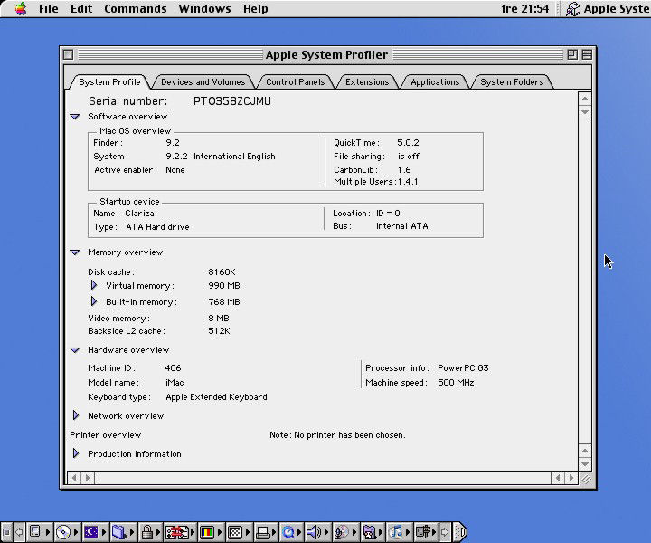Click the startup device name Clariza
651x543 pixels.
pyautogui.click(x=139, y=214)
